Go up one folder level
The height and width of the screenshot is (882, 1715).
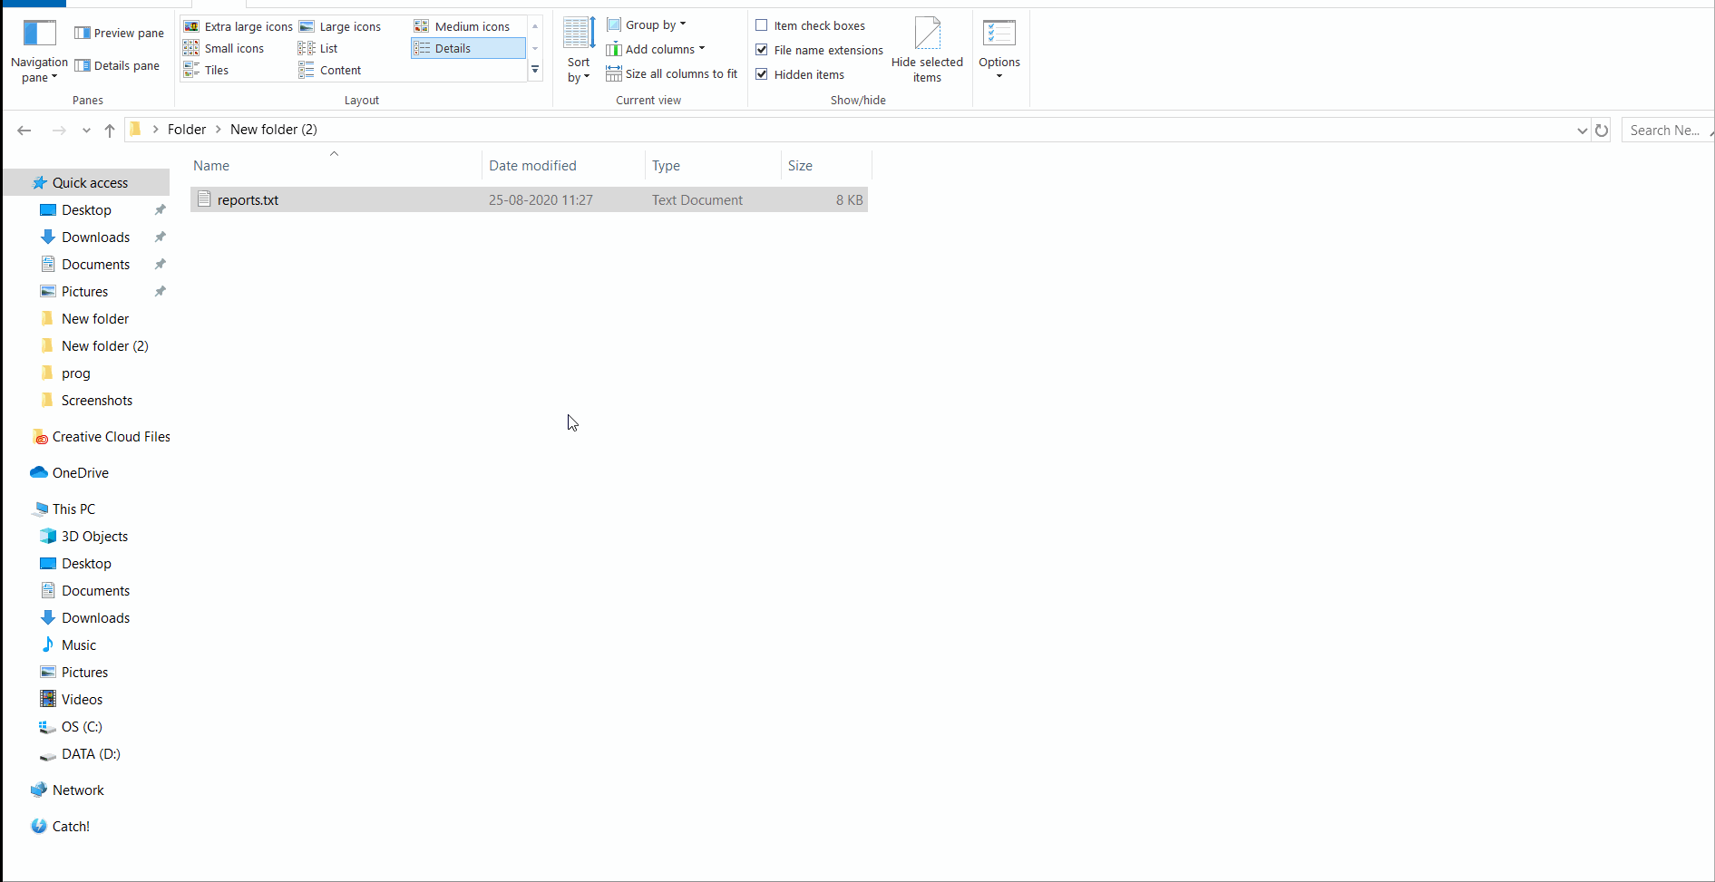click(x=110, y=131)
